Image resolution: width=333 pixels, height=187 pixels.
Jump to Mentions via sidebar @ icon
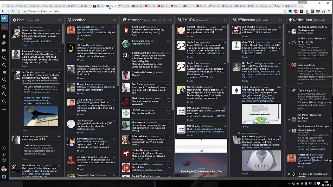pyautogui.click(x=4, y=43)
